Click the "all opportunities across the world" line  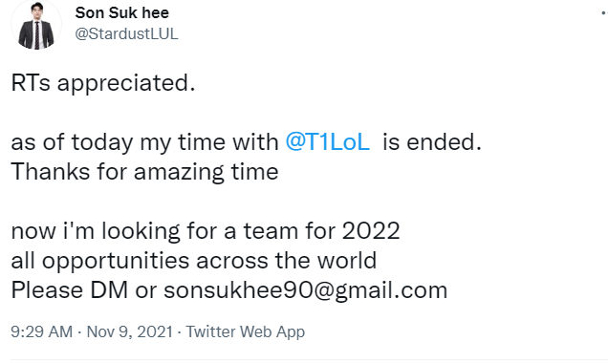pyautogui.click(x=194, y=261)
